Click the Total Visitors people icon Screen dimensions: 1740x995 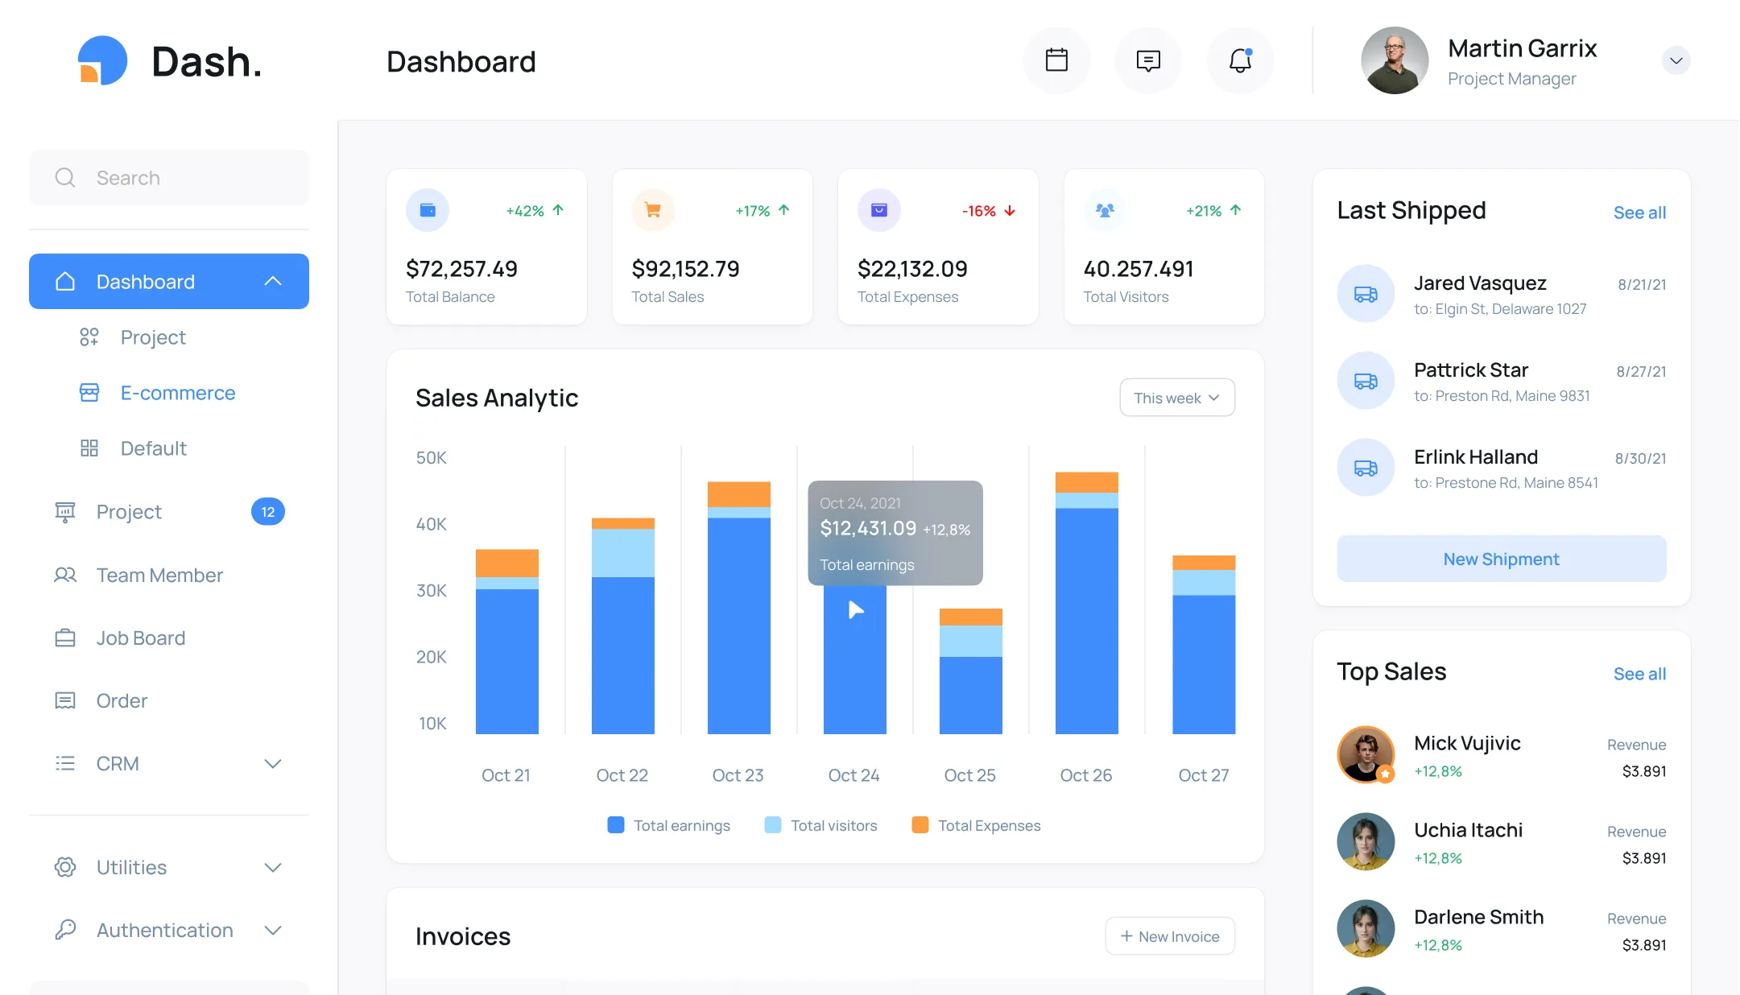pos(1105,210)
